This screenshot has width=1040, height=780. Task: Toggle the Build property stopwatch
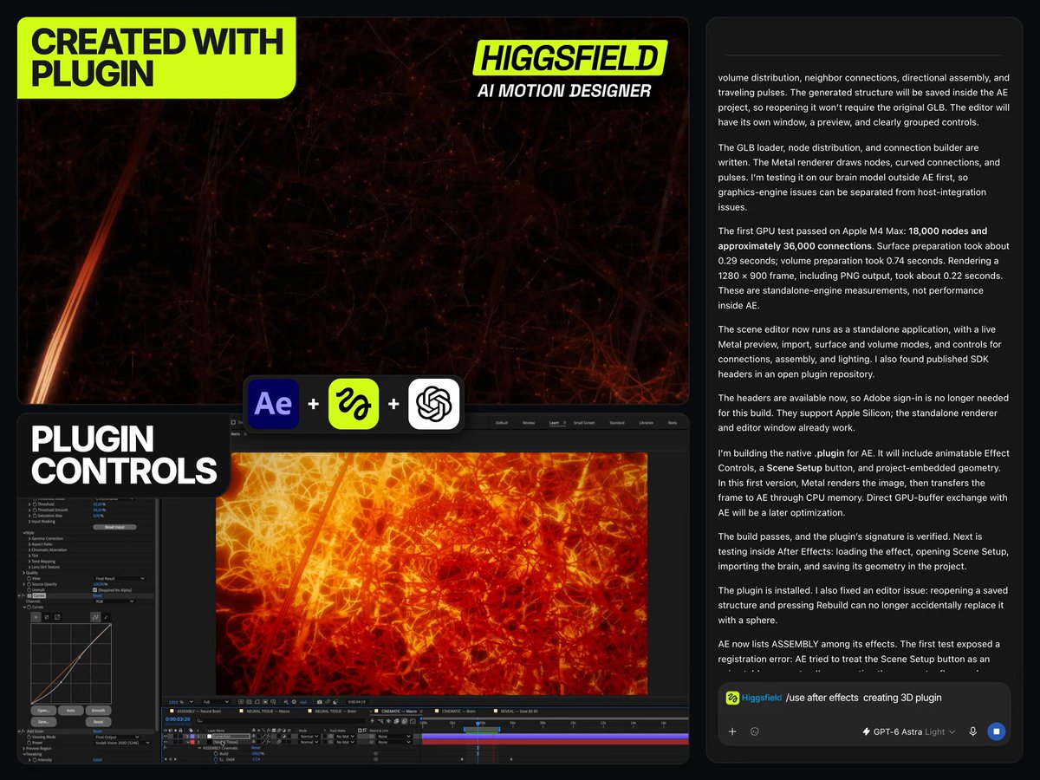[x=216, y=753]
